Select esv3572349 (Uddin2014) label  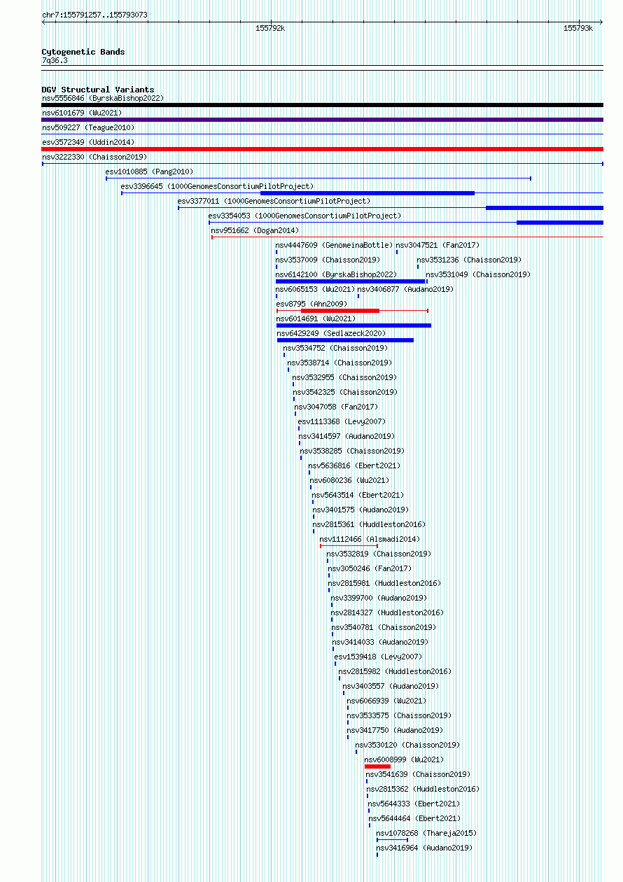pos(88,143)
